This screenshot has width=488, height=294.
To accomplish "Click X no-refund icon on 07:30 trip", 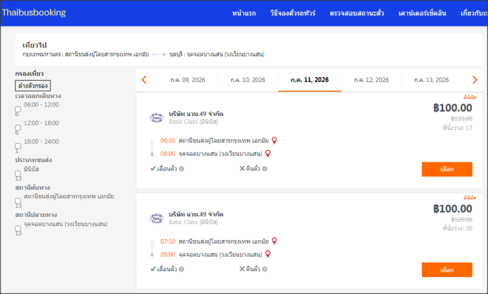I will 242,269.
